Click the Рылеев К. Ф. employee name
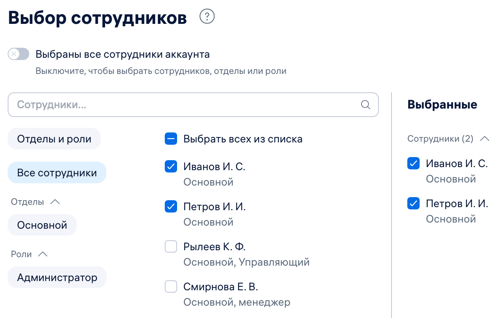The height and width of the screenshot is (318, 502). [x=214, y=246]
